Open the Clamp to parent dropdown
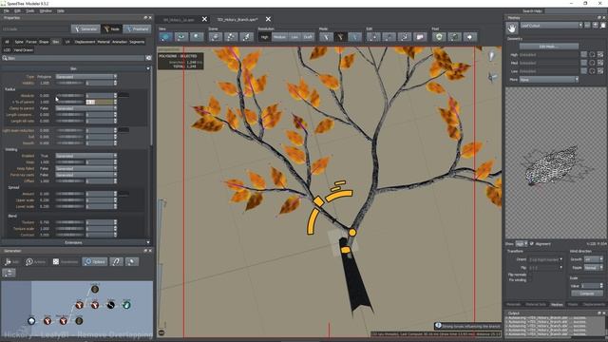This screenshot has height=342, width=608. pyautogui.click(x=85, y=108)
